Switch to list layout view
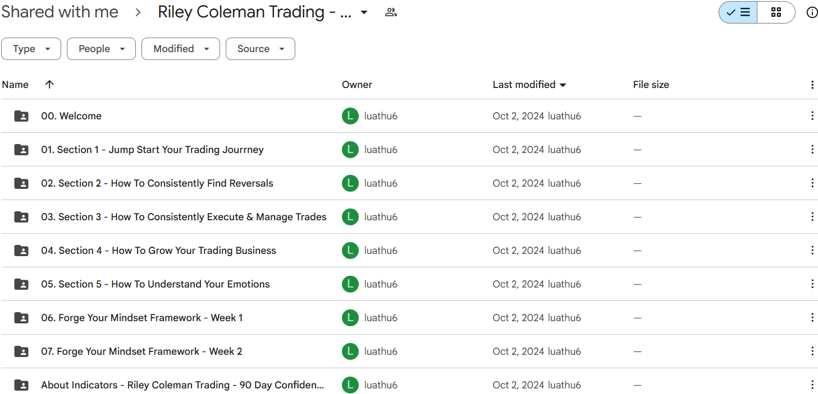This screenshot has width=818, height=394. (738, 12)
